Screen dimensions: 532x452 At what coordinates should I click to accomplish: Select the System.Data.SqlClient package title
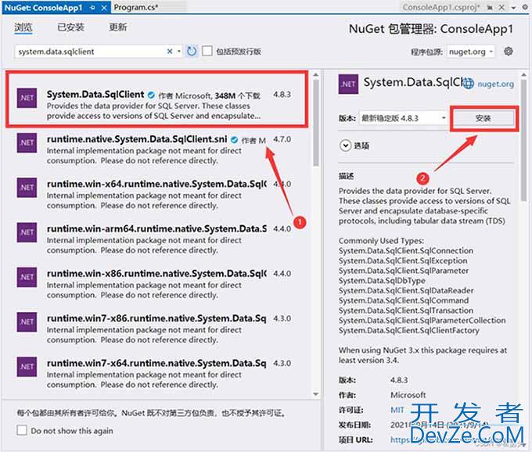pyautogui.click(x=95, y=95)
